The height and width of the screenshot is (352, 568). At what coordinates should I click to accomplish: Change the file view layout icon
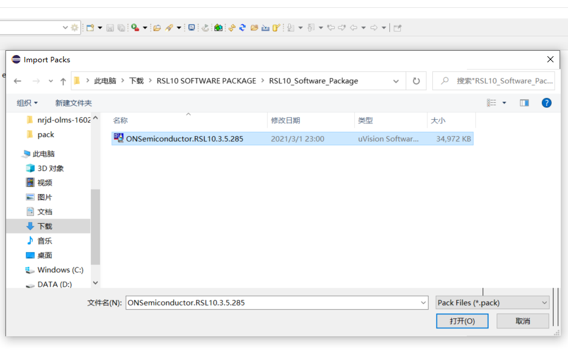pos(492,103)
